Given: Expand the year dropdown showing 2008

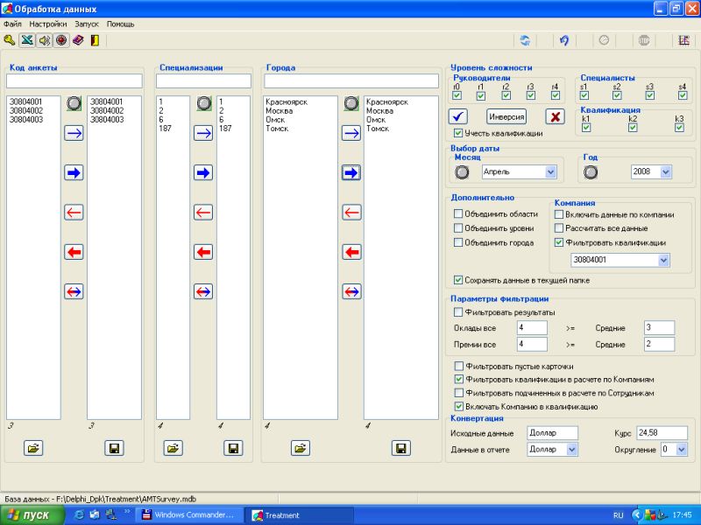Looking at the screenshot, I should pos(665,172).
